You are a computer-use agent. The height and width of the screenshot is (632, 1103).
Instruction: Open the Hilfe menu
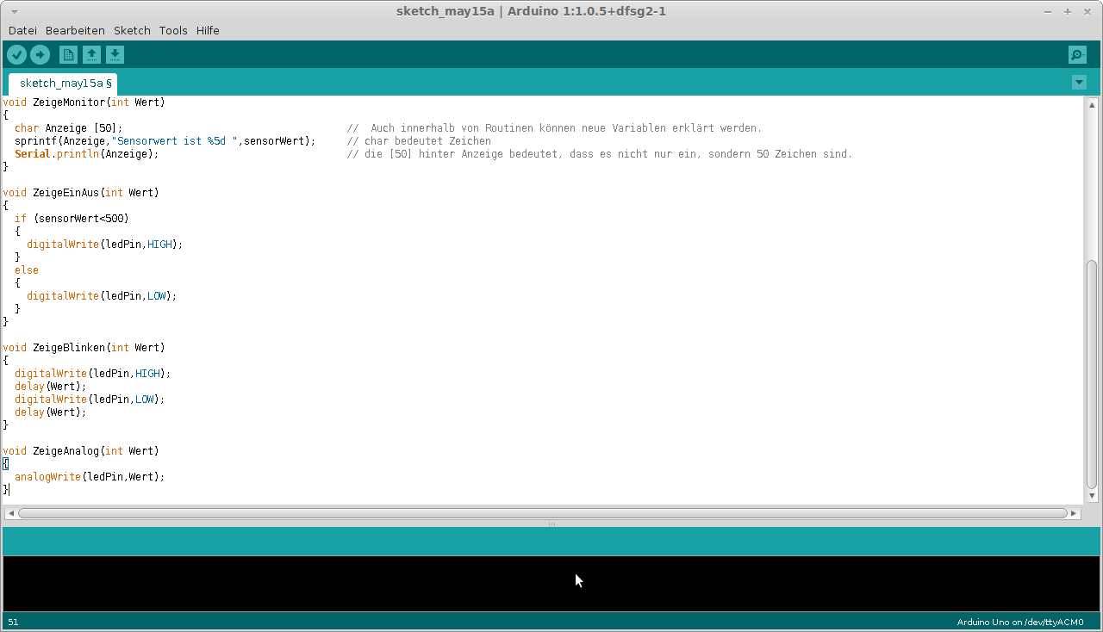[208, 30]
